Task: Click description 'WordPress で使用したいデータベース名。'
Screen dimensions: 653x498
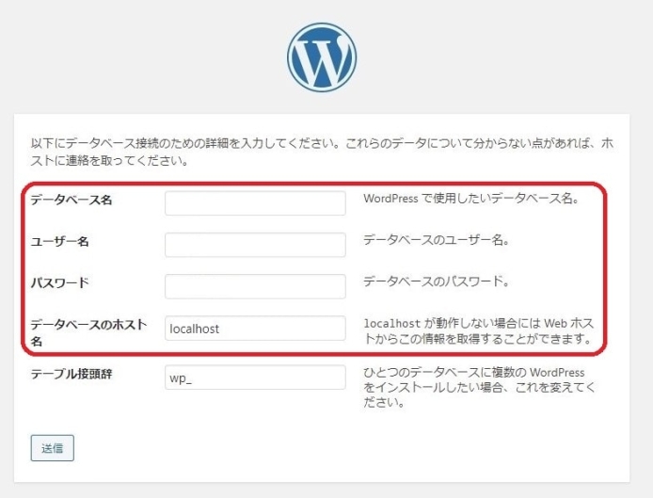Action: [471, 199]
